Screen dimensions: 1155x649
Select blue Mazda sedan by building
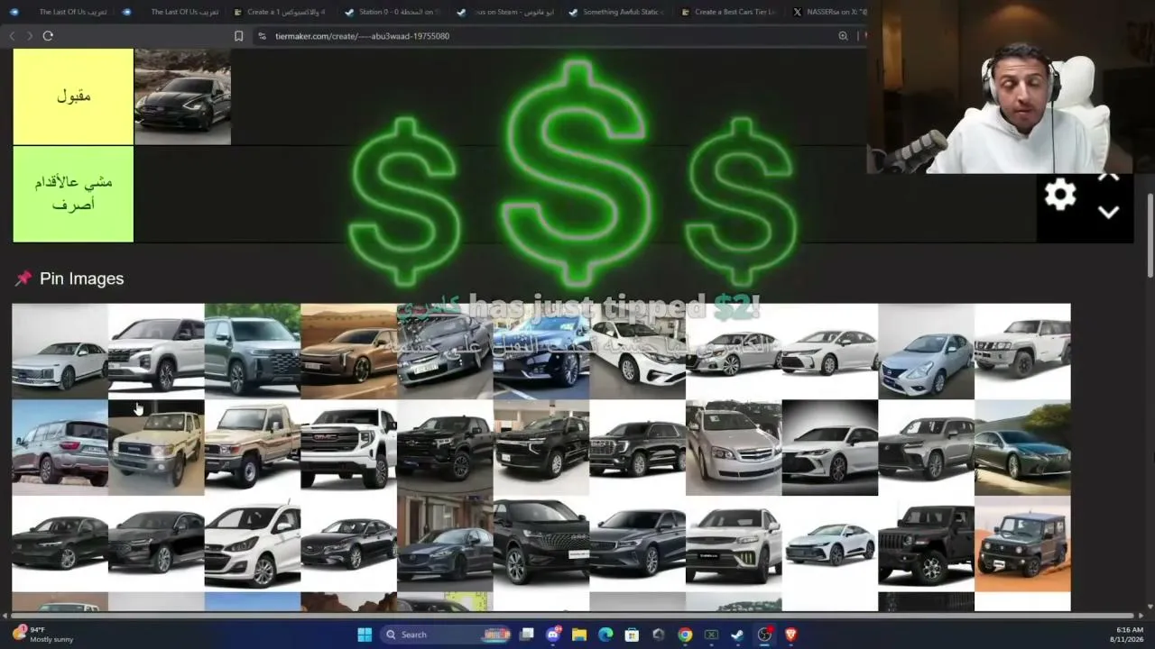click(445, 544)
